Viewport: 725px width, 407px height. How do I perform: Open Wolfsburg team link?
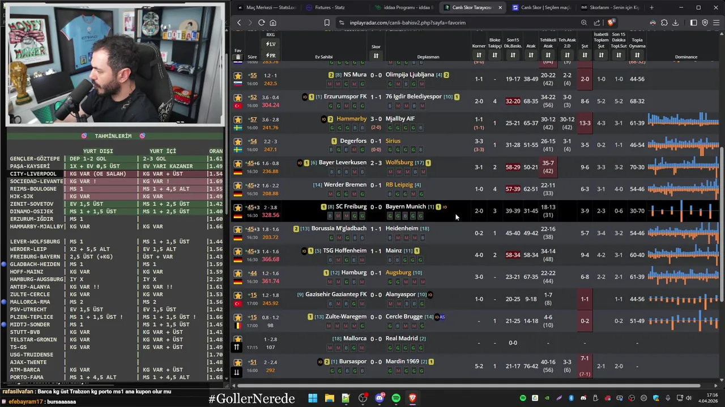click(x=399, y=163)
